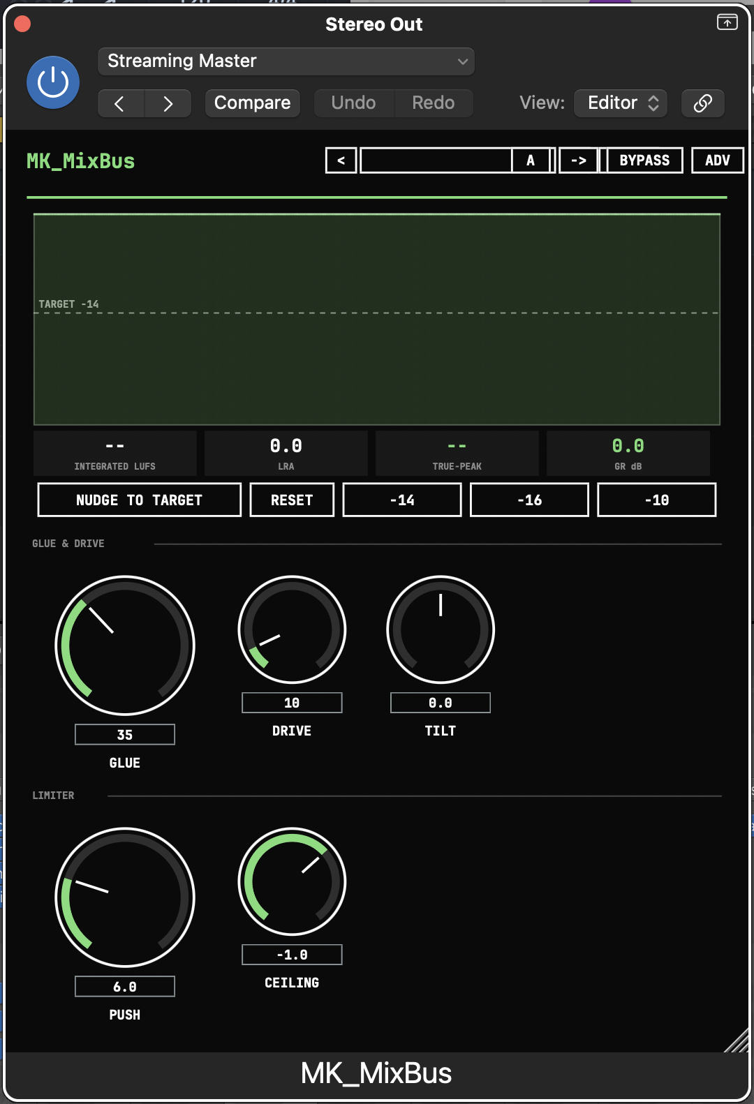Go to previous preset arrow

121,103
